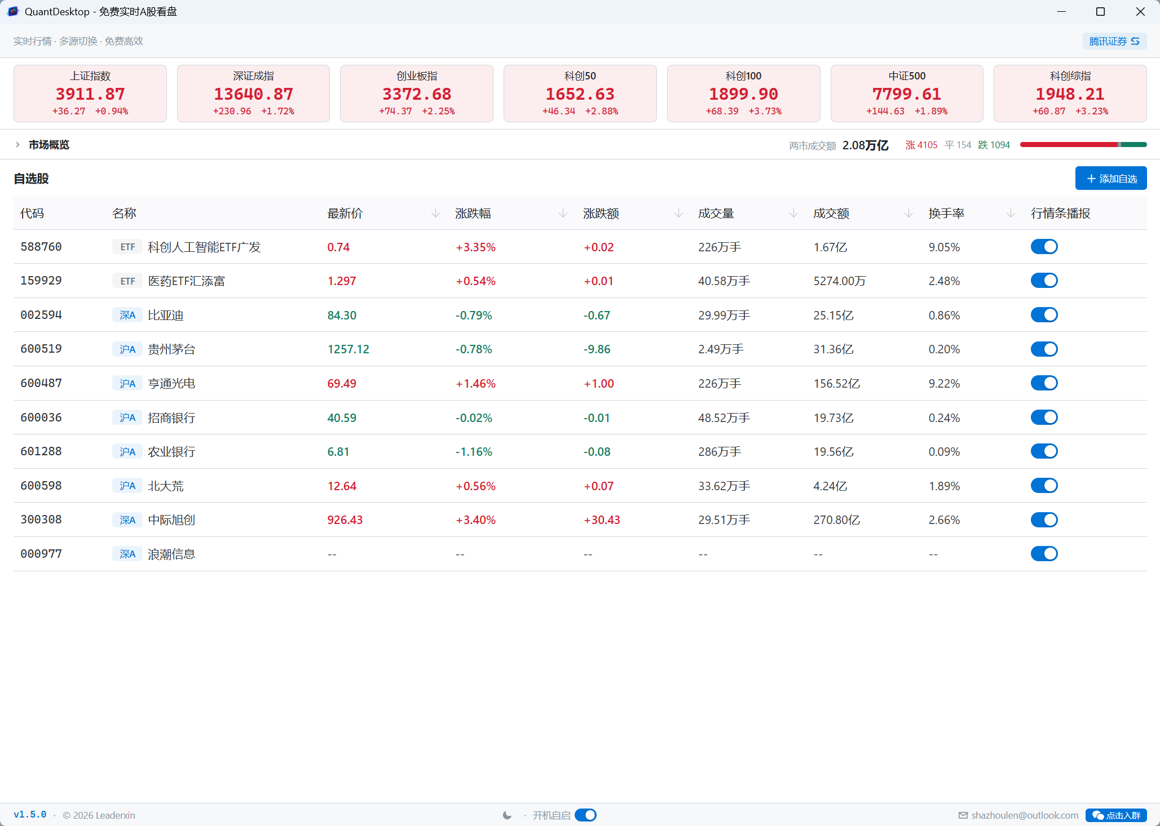Click 深A badge for 浪潮信息
The width and height of the screenshot is (1160, 826).
[x=127, y=554]
